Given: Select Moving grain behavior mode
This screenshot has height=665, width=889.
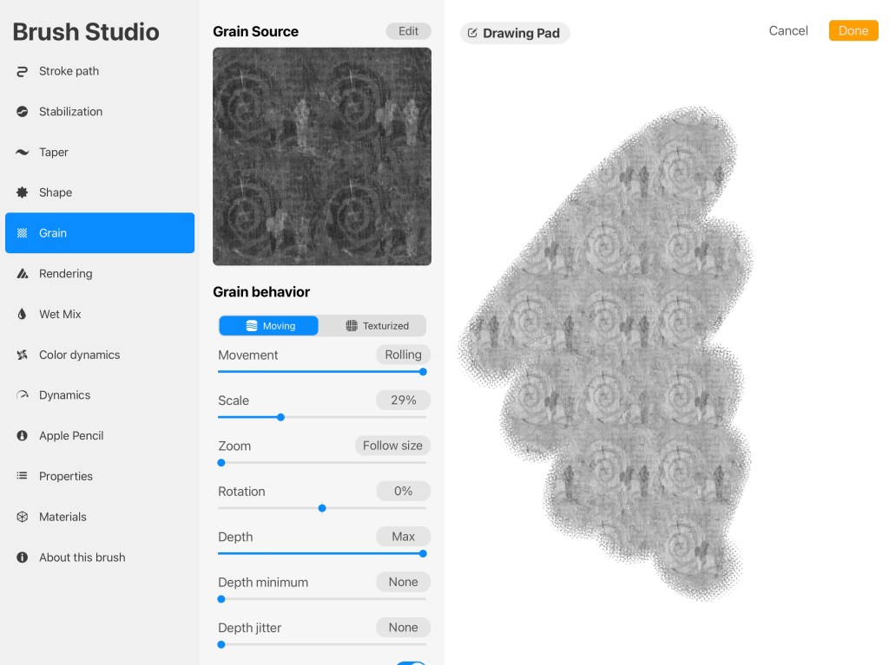Looking at the screenshot, I should (x=269, y=326).
